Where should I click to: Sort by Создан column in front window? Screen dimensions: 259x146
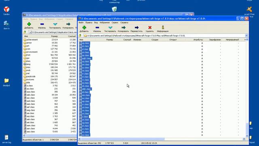tap(155, 40)
